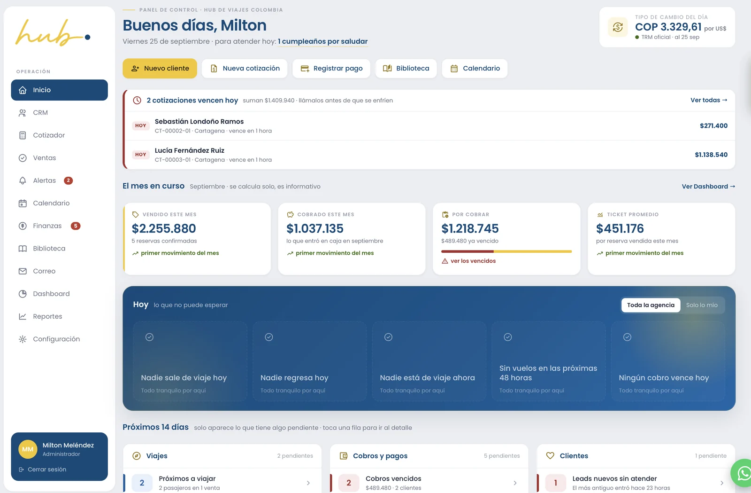Open the Ver todas link
Viewport: 751px width, 493px height.
pyautogui.click(x=709, y=100)
